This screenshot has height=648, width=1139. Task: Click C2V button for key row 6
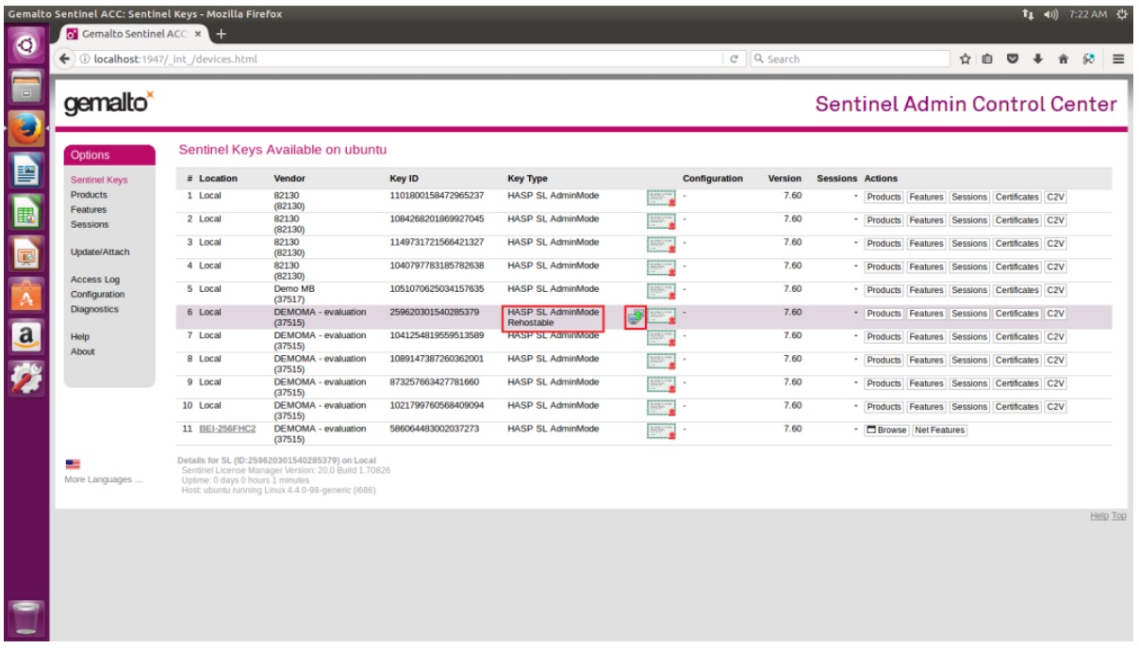click(1055, 314)
